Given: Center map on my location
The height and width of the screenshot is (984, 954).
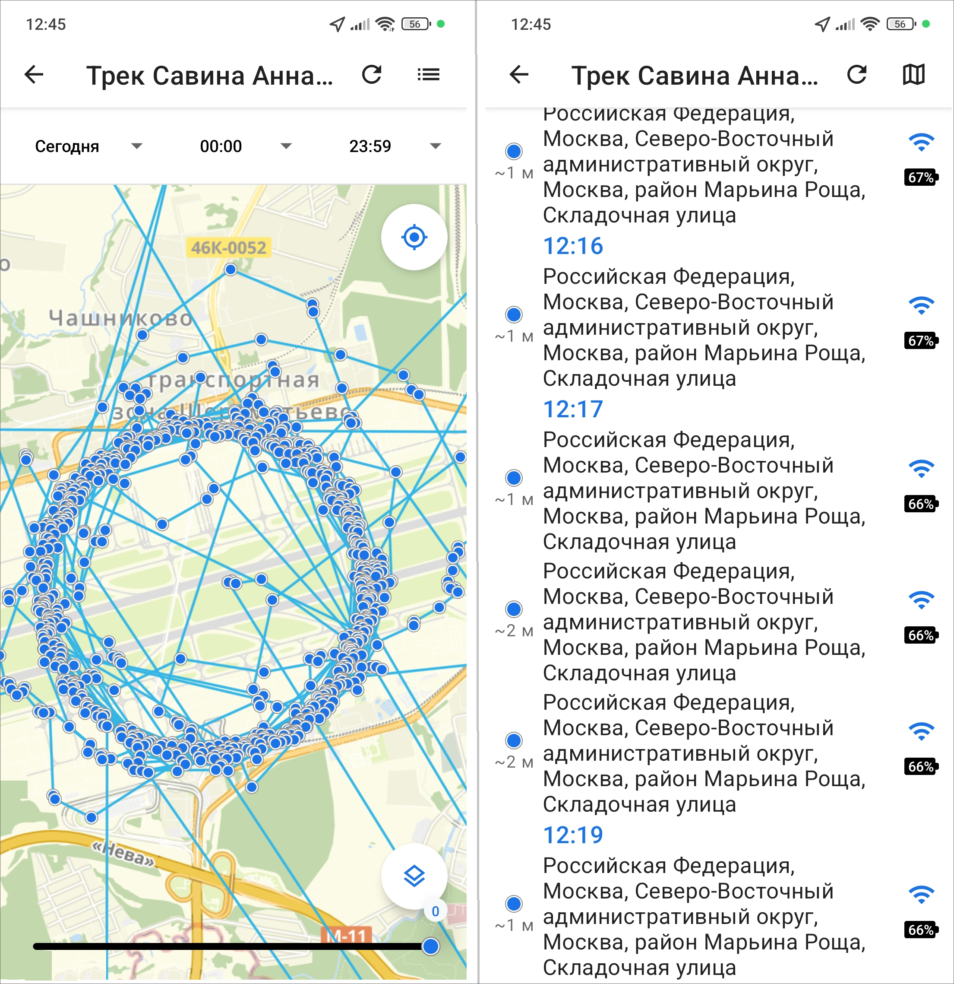Looking at the screenshot, I should coord(414,237).
